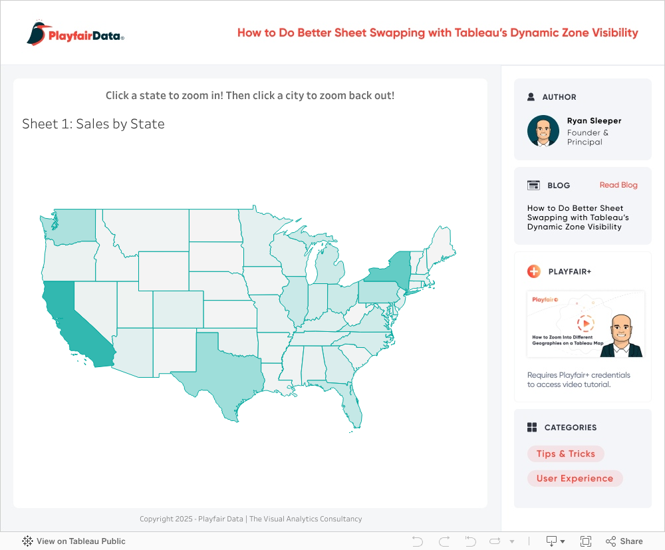Open the Download options dropdown
This screenshot has height=550, width=665.
(x=555, y=541)
